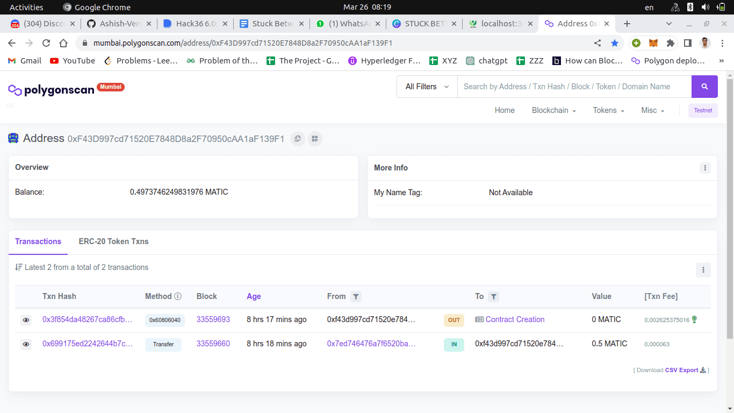Image resolution: width=734 pixels, height=413 pixels.
Task: Click green gas indicator on 0.002625375016 fee
Action: (x=694, y=319)
